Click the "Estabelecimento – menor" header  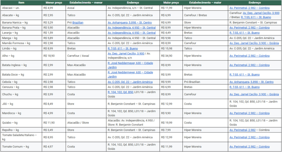tap(86, 3)
